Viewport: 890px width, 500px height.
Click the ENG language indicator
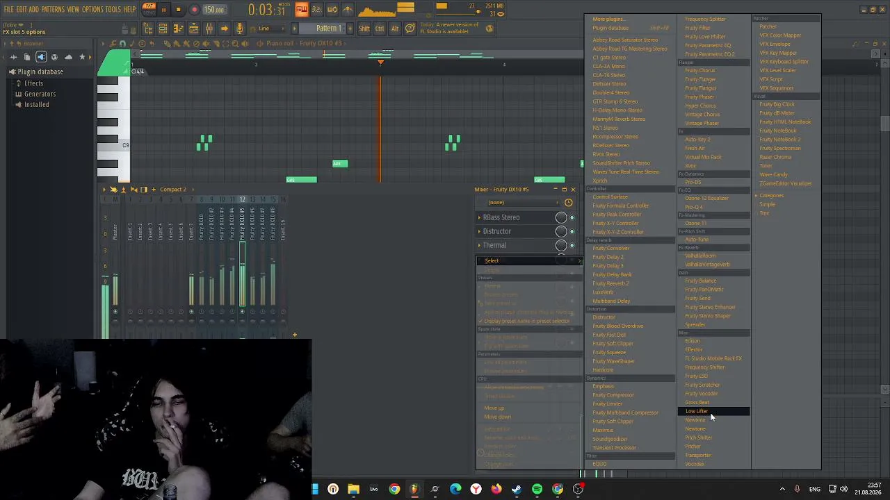[814, 490]
